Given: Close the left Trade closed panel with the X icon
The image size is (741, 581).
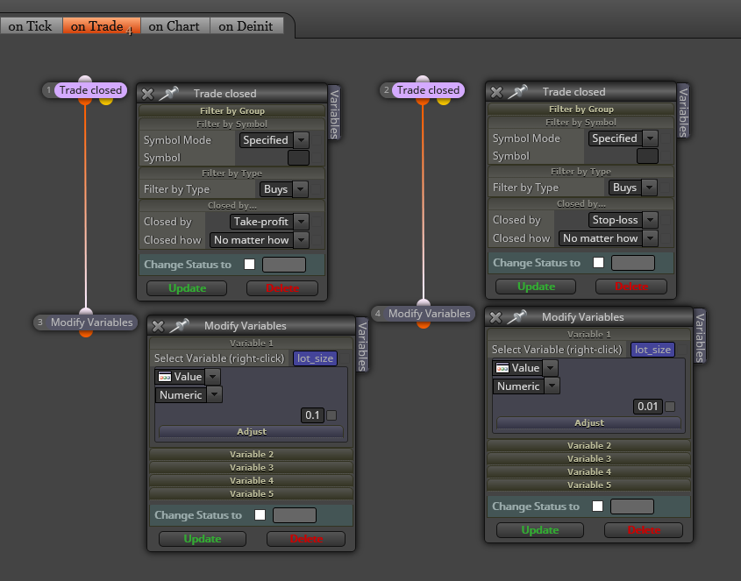Looking at the screenshot, I should coord(147,94).
